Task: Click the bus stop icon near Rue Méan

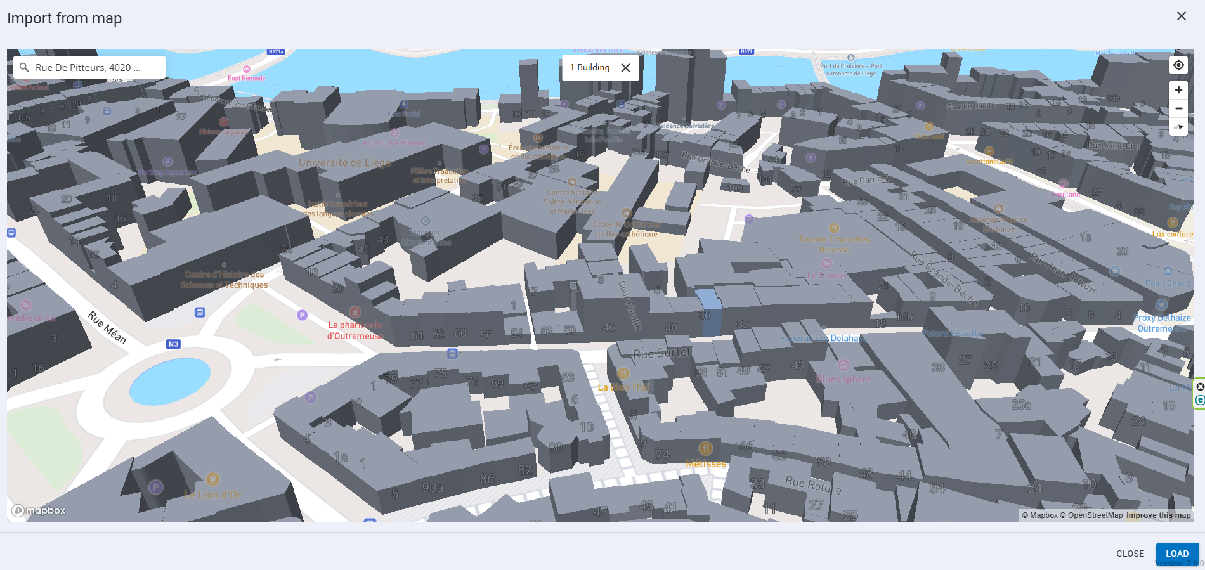Action: click(x=200, y=312)
